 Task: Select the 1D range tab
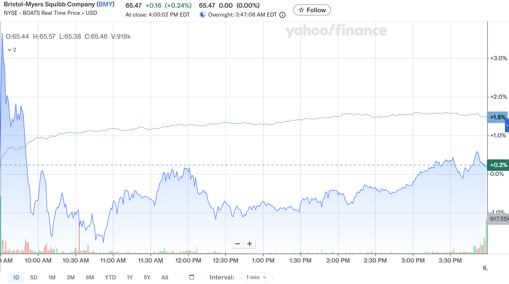point(16,277)
